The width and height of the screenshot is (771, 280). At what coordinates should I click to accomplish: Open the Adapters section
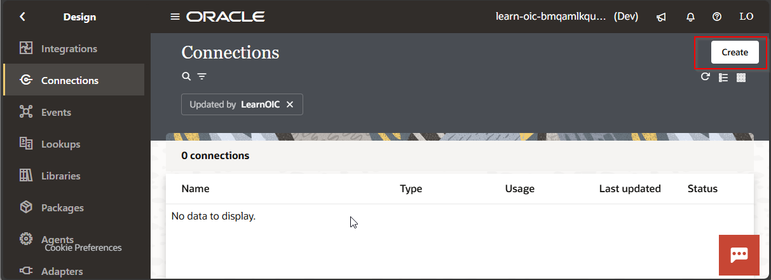(x=74, y=271)
